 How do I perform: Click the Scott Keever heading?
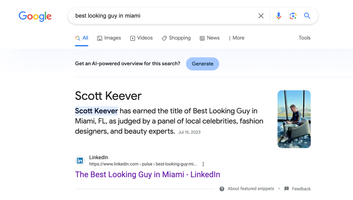108,96
